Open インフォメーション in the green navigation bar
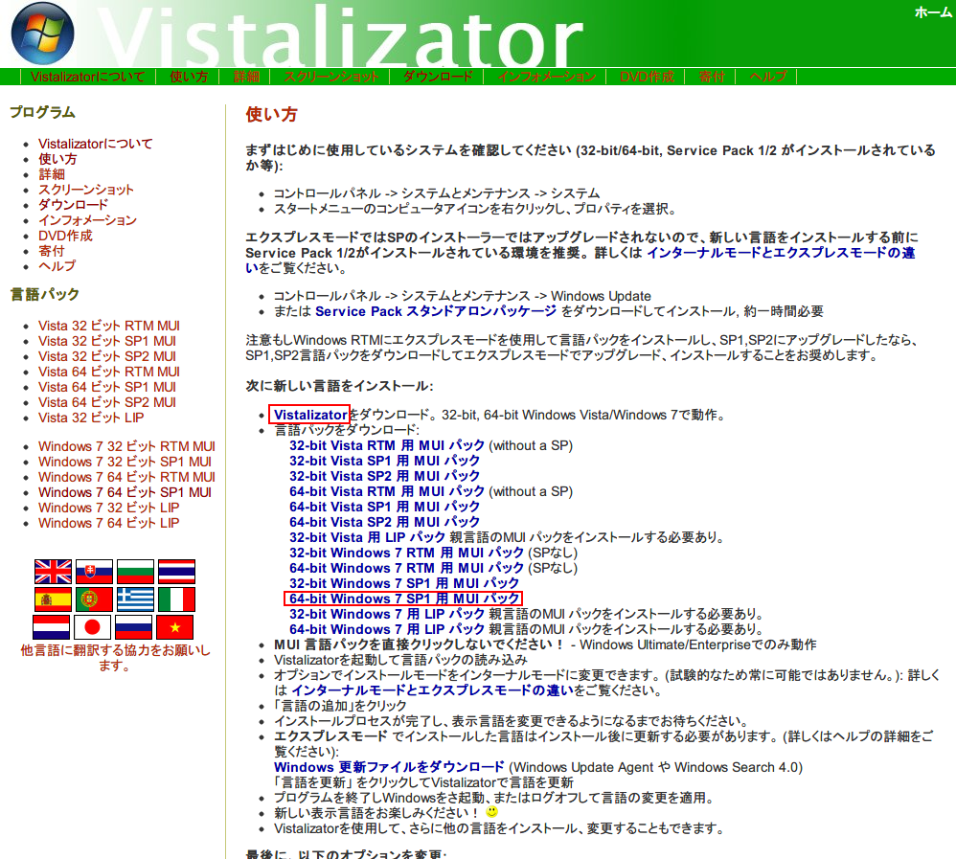Image resolution: width=956 pixels, height=859 pixels. click(x=546, y=77)
